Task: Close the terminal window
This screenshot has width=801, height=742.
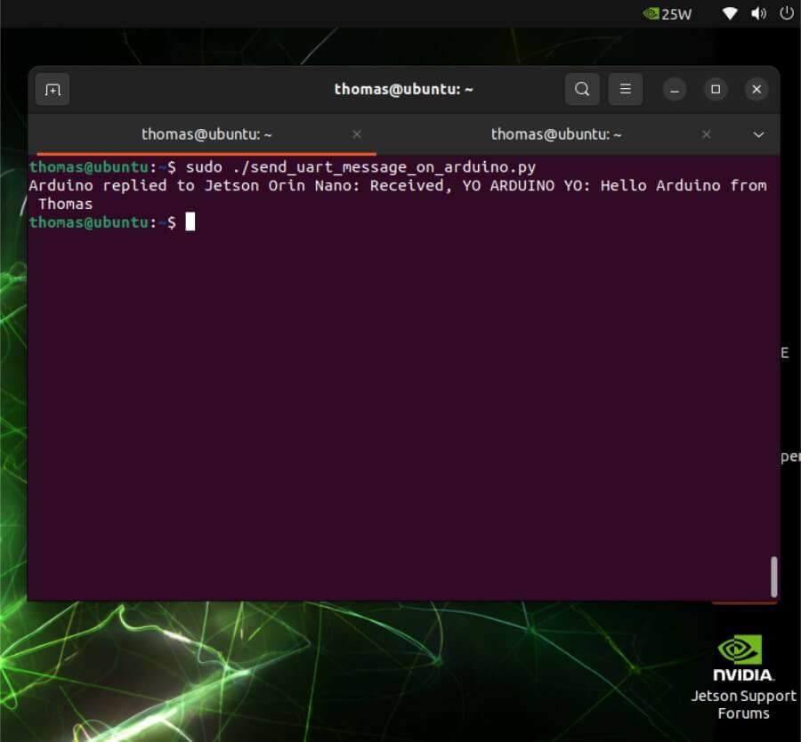Action: point(756,90)
